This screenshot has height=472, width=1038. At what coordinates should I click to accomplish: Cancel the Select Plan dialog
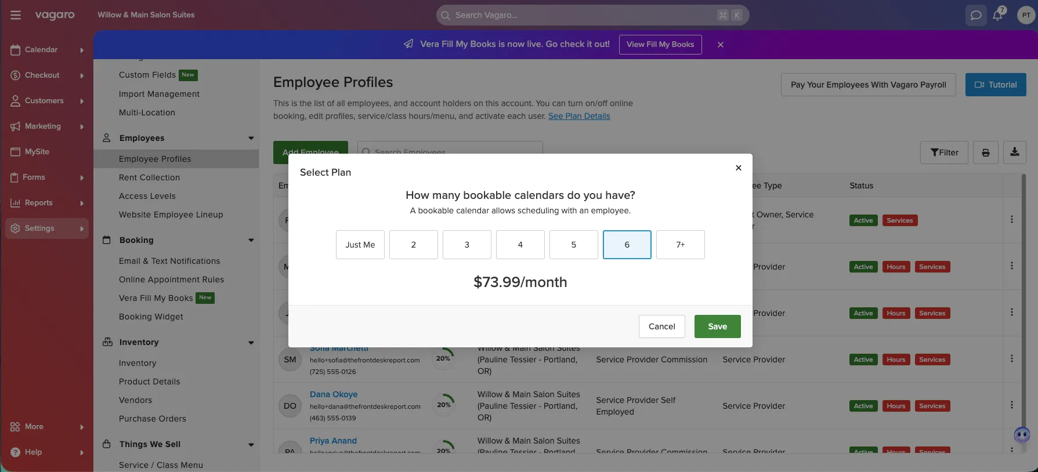(662, 326)
